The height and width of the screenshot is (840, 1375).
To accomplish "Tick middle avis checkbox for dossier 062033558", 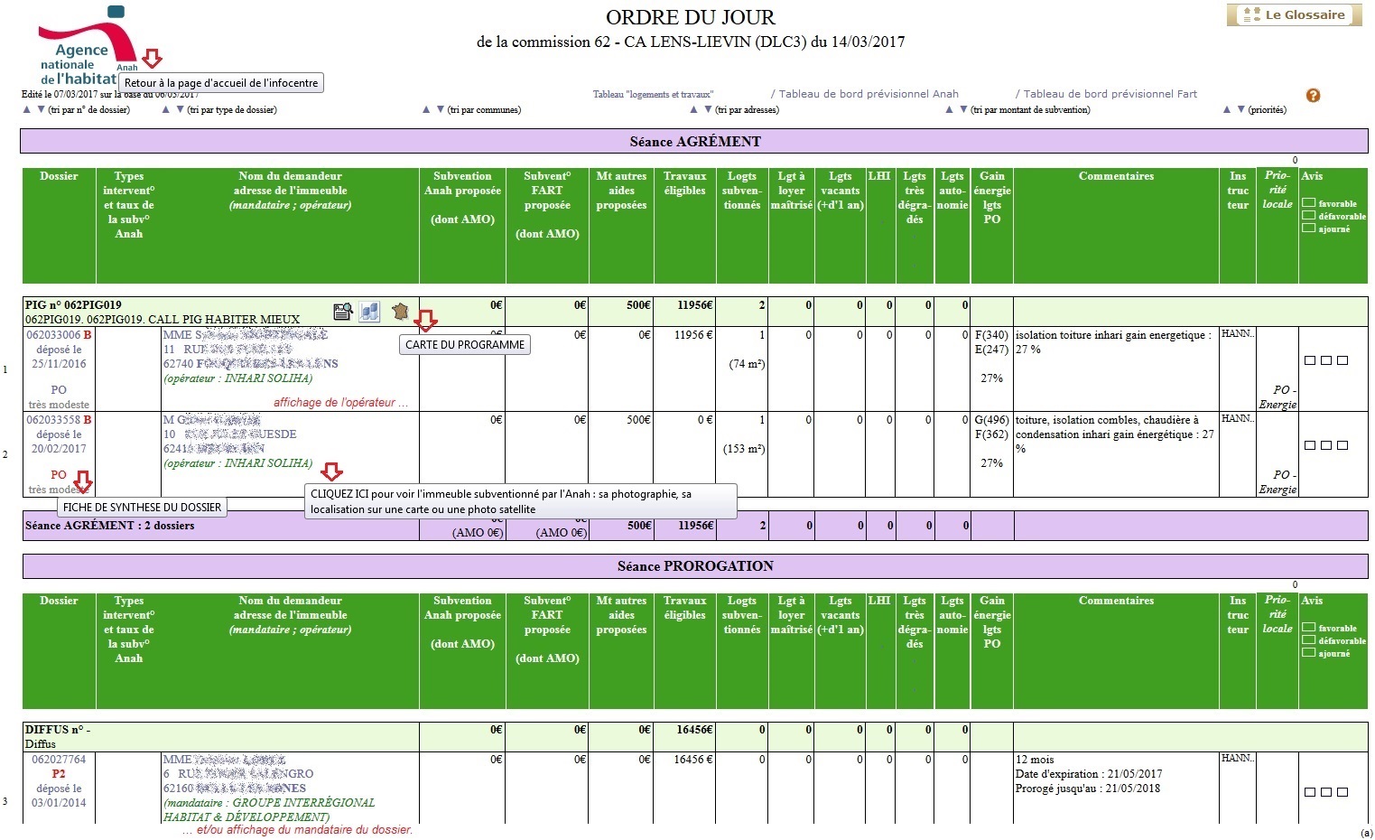I will (x=1326, y=445).
